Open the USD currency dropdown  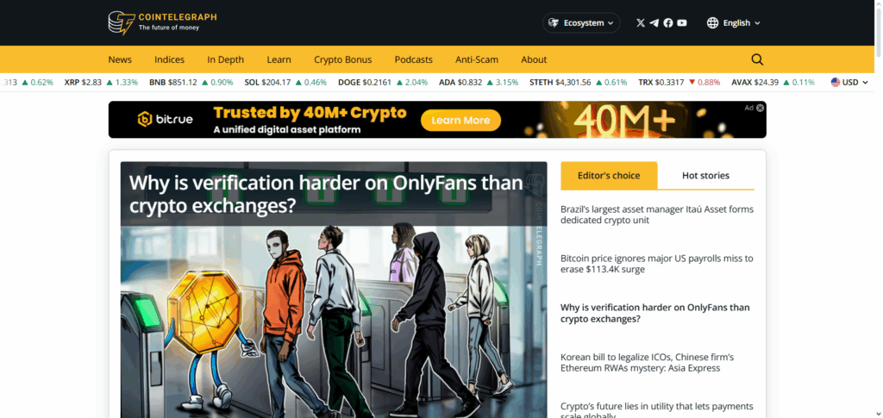click(849, 82)
